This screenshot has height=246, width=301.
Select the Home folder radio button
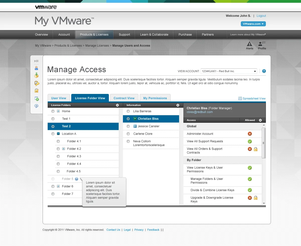coord(53,111)
